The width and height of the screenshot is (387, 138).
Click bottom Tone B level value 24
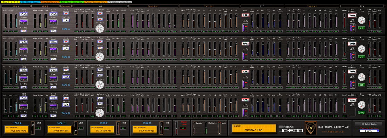[81, 128]
